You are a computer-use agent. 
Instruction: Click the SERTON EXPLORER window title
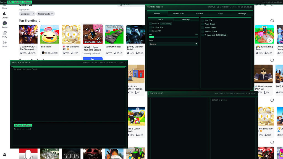tap(21, 63)
